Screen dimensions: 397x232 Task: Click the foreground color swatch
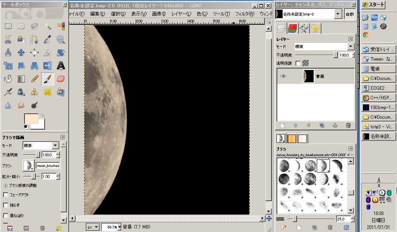31,119
